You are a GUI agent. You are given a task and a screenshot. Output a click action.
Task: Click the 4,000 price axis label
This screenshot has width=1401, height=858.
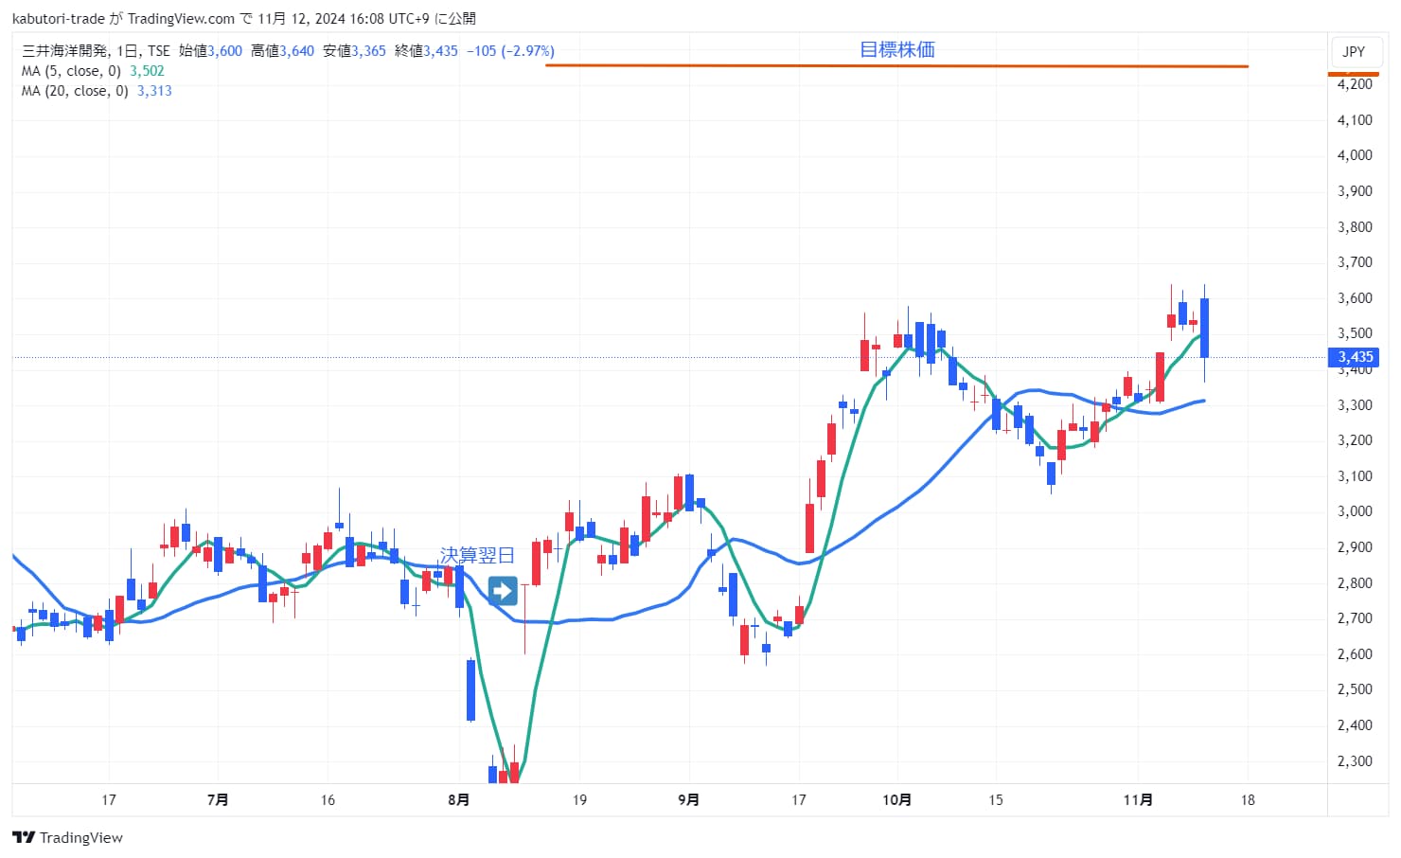(1355, 155)
